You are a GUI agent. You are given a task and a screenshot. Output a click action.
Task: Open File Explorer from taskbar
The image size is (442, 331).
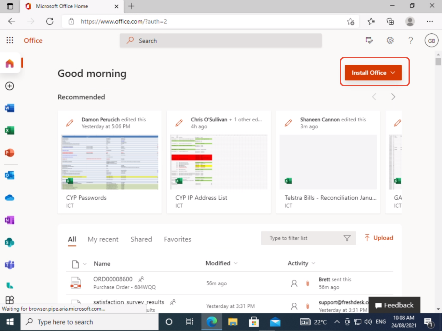(x=233, y=322)
